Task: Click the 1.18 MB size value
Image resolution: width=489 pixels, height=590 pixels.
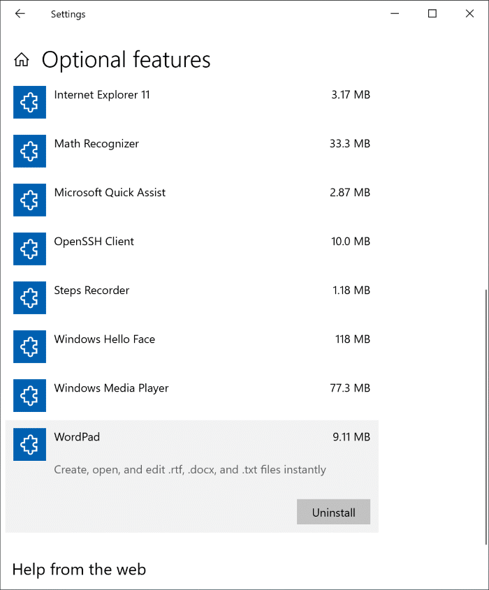Action: point(351,290)
